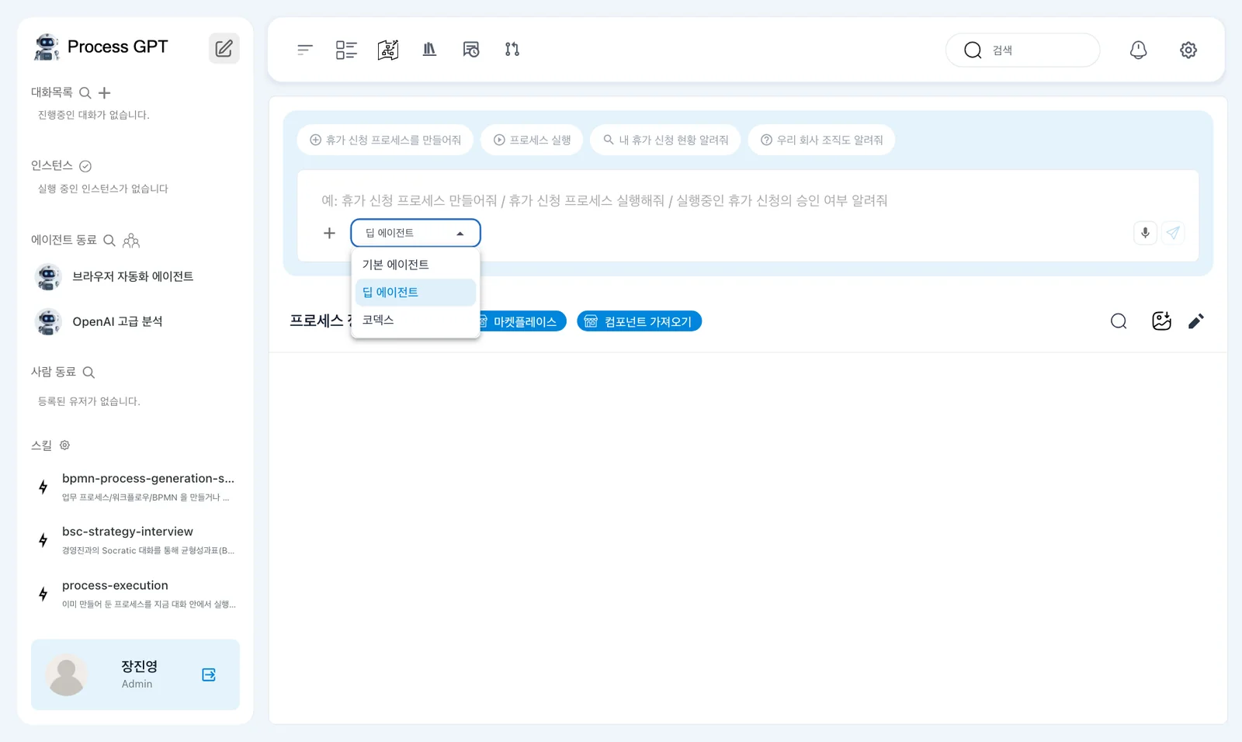Add a new conversation with the plus icon
The image size is (1242, 742).
[x=105, y=93]
